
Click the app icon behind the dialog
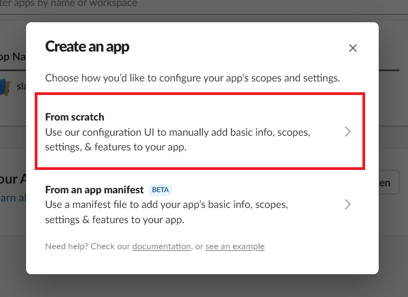[x=5, y=87]
